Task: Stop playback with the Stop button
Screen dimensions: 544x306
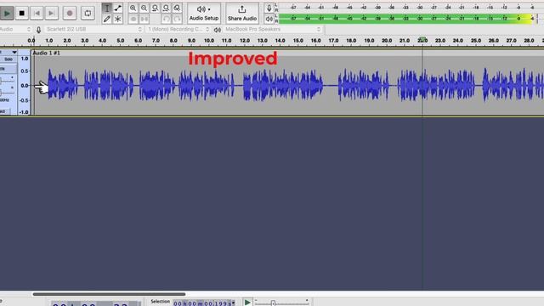Action: click(21, 14)
